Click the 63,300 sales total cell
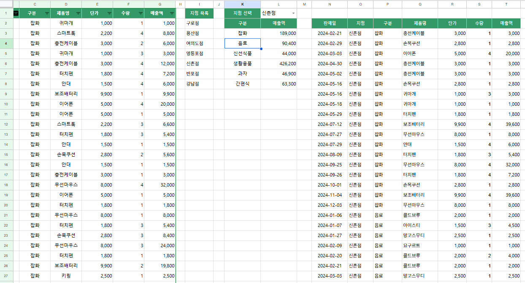The height and width of the screenshot is (283, 525). click(279, 84)
